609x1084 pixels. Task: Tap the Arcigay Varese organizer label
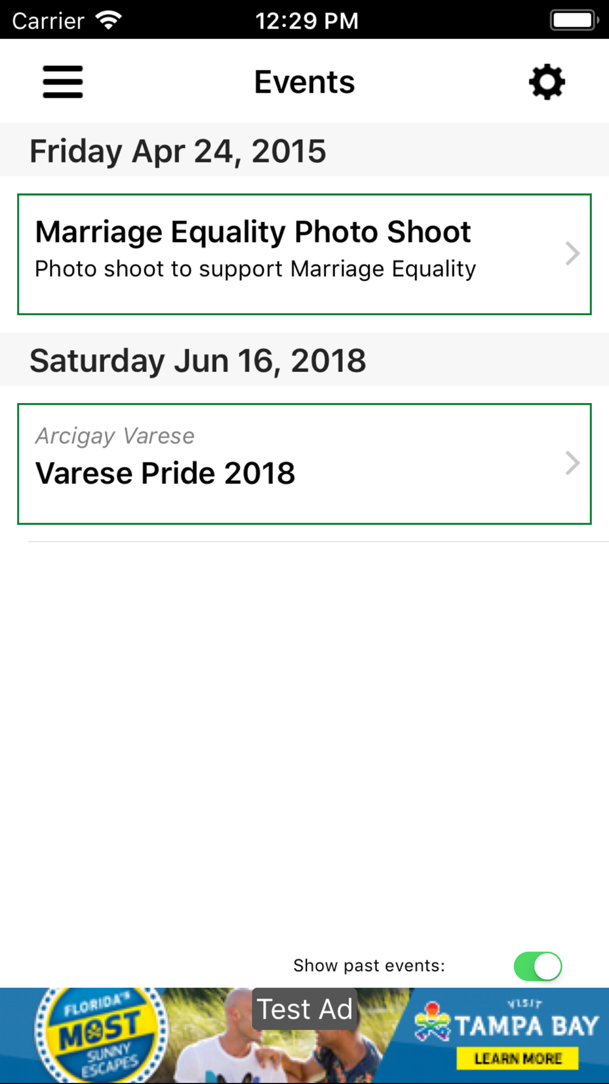pos(115,437)
